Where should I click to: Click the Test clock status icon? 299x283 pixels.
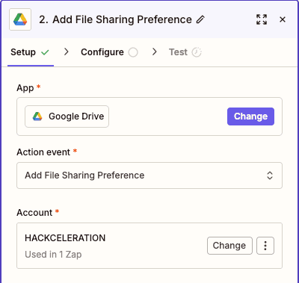click(x=197, y=52)
